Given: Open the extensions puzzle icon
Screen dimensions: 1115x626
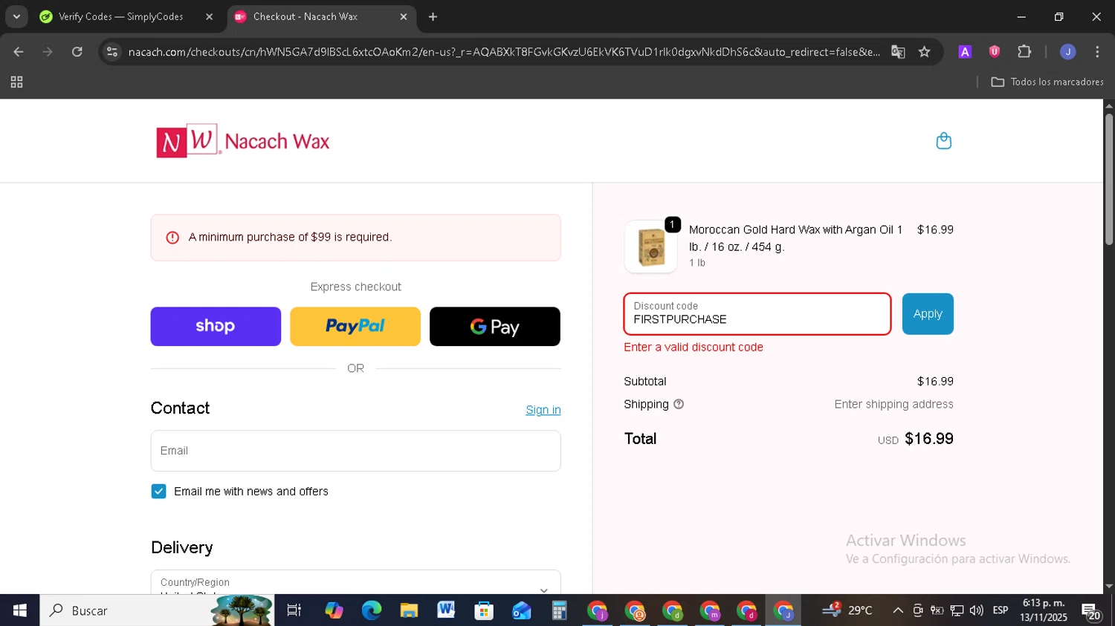Looking at the screenshot, I should (1024, 52).
